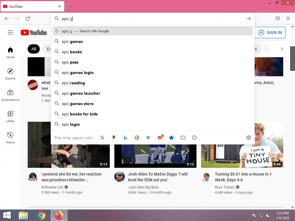Search bookmarks with the star icon
The width and height of the screenshot is (295, 221).
point(171,138)
